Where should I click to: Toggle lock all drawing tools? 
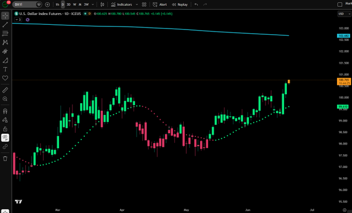pyautogui.click(x=5, y=129)
